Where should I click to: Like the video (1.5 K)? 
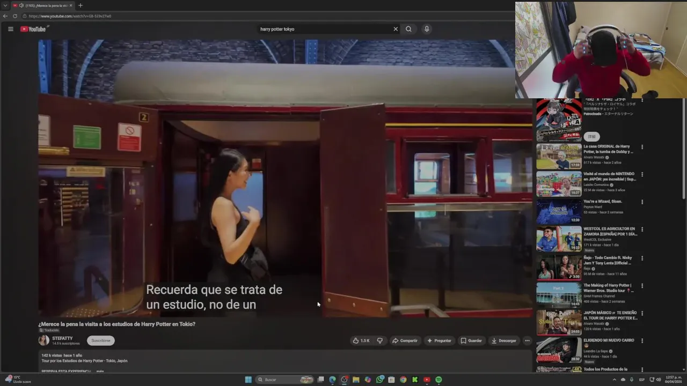click(x=361, y=340)
